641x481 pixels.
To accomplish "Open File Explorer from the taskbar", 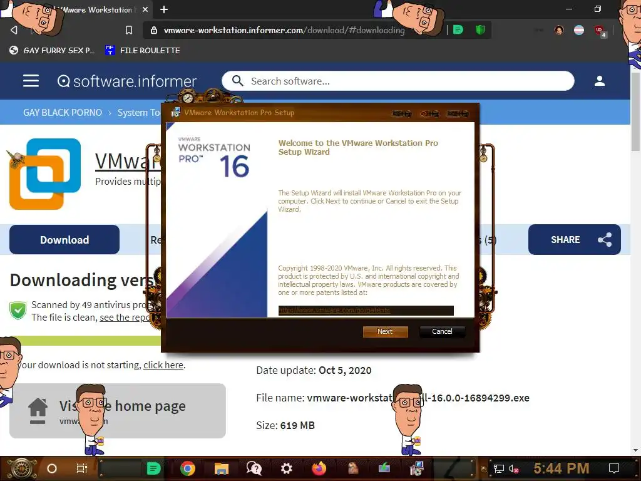I will click(x=221, y=468).
